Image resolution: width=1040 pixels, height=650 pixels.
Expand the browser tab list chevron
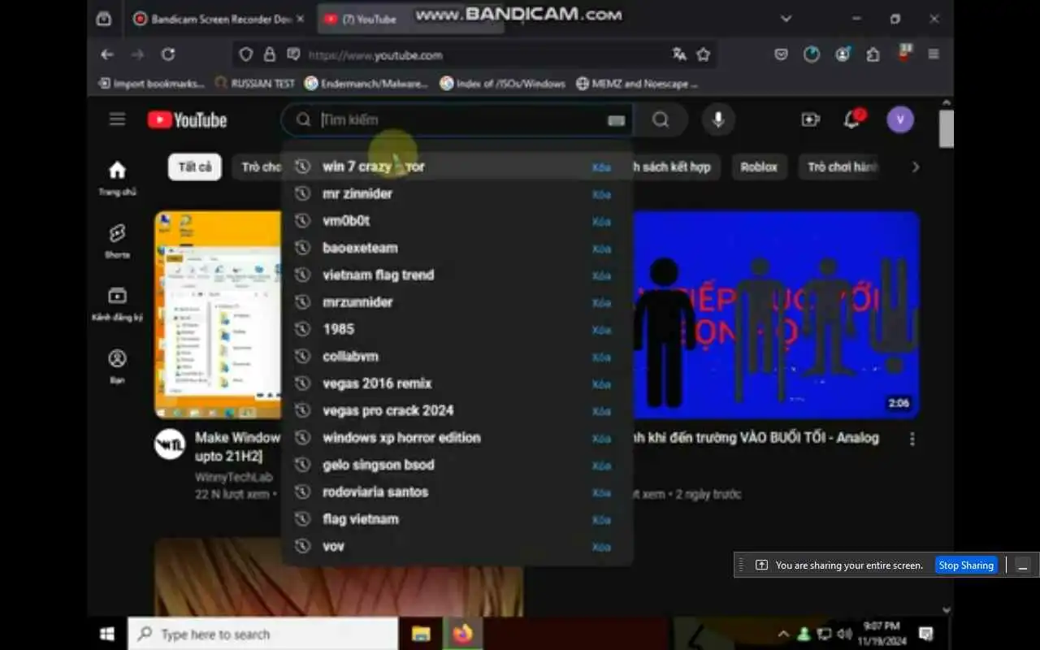786,19
